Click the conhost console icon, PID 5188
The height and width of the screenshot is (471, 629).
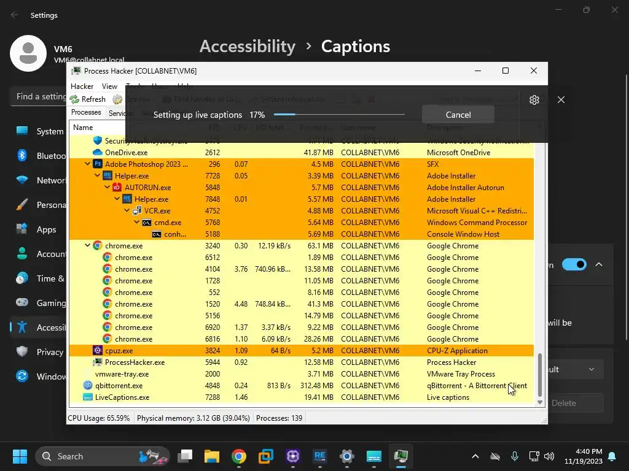point(157,234)
